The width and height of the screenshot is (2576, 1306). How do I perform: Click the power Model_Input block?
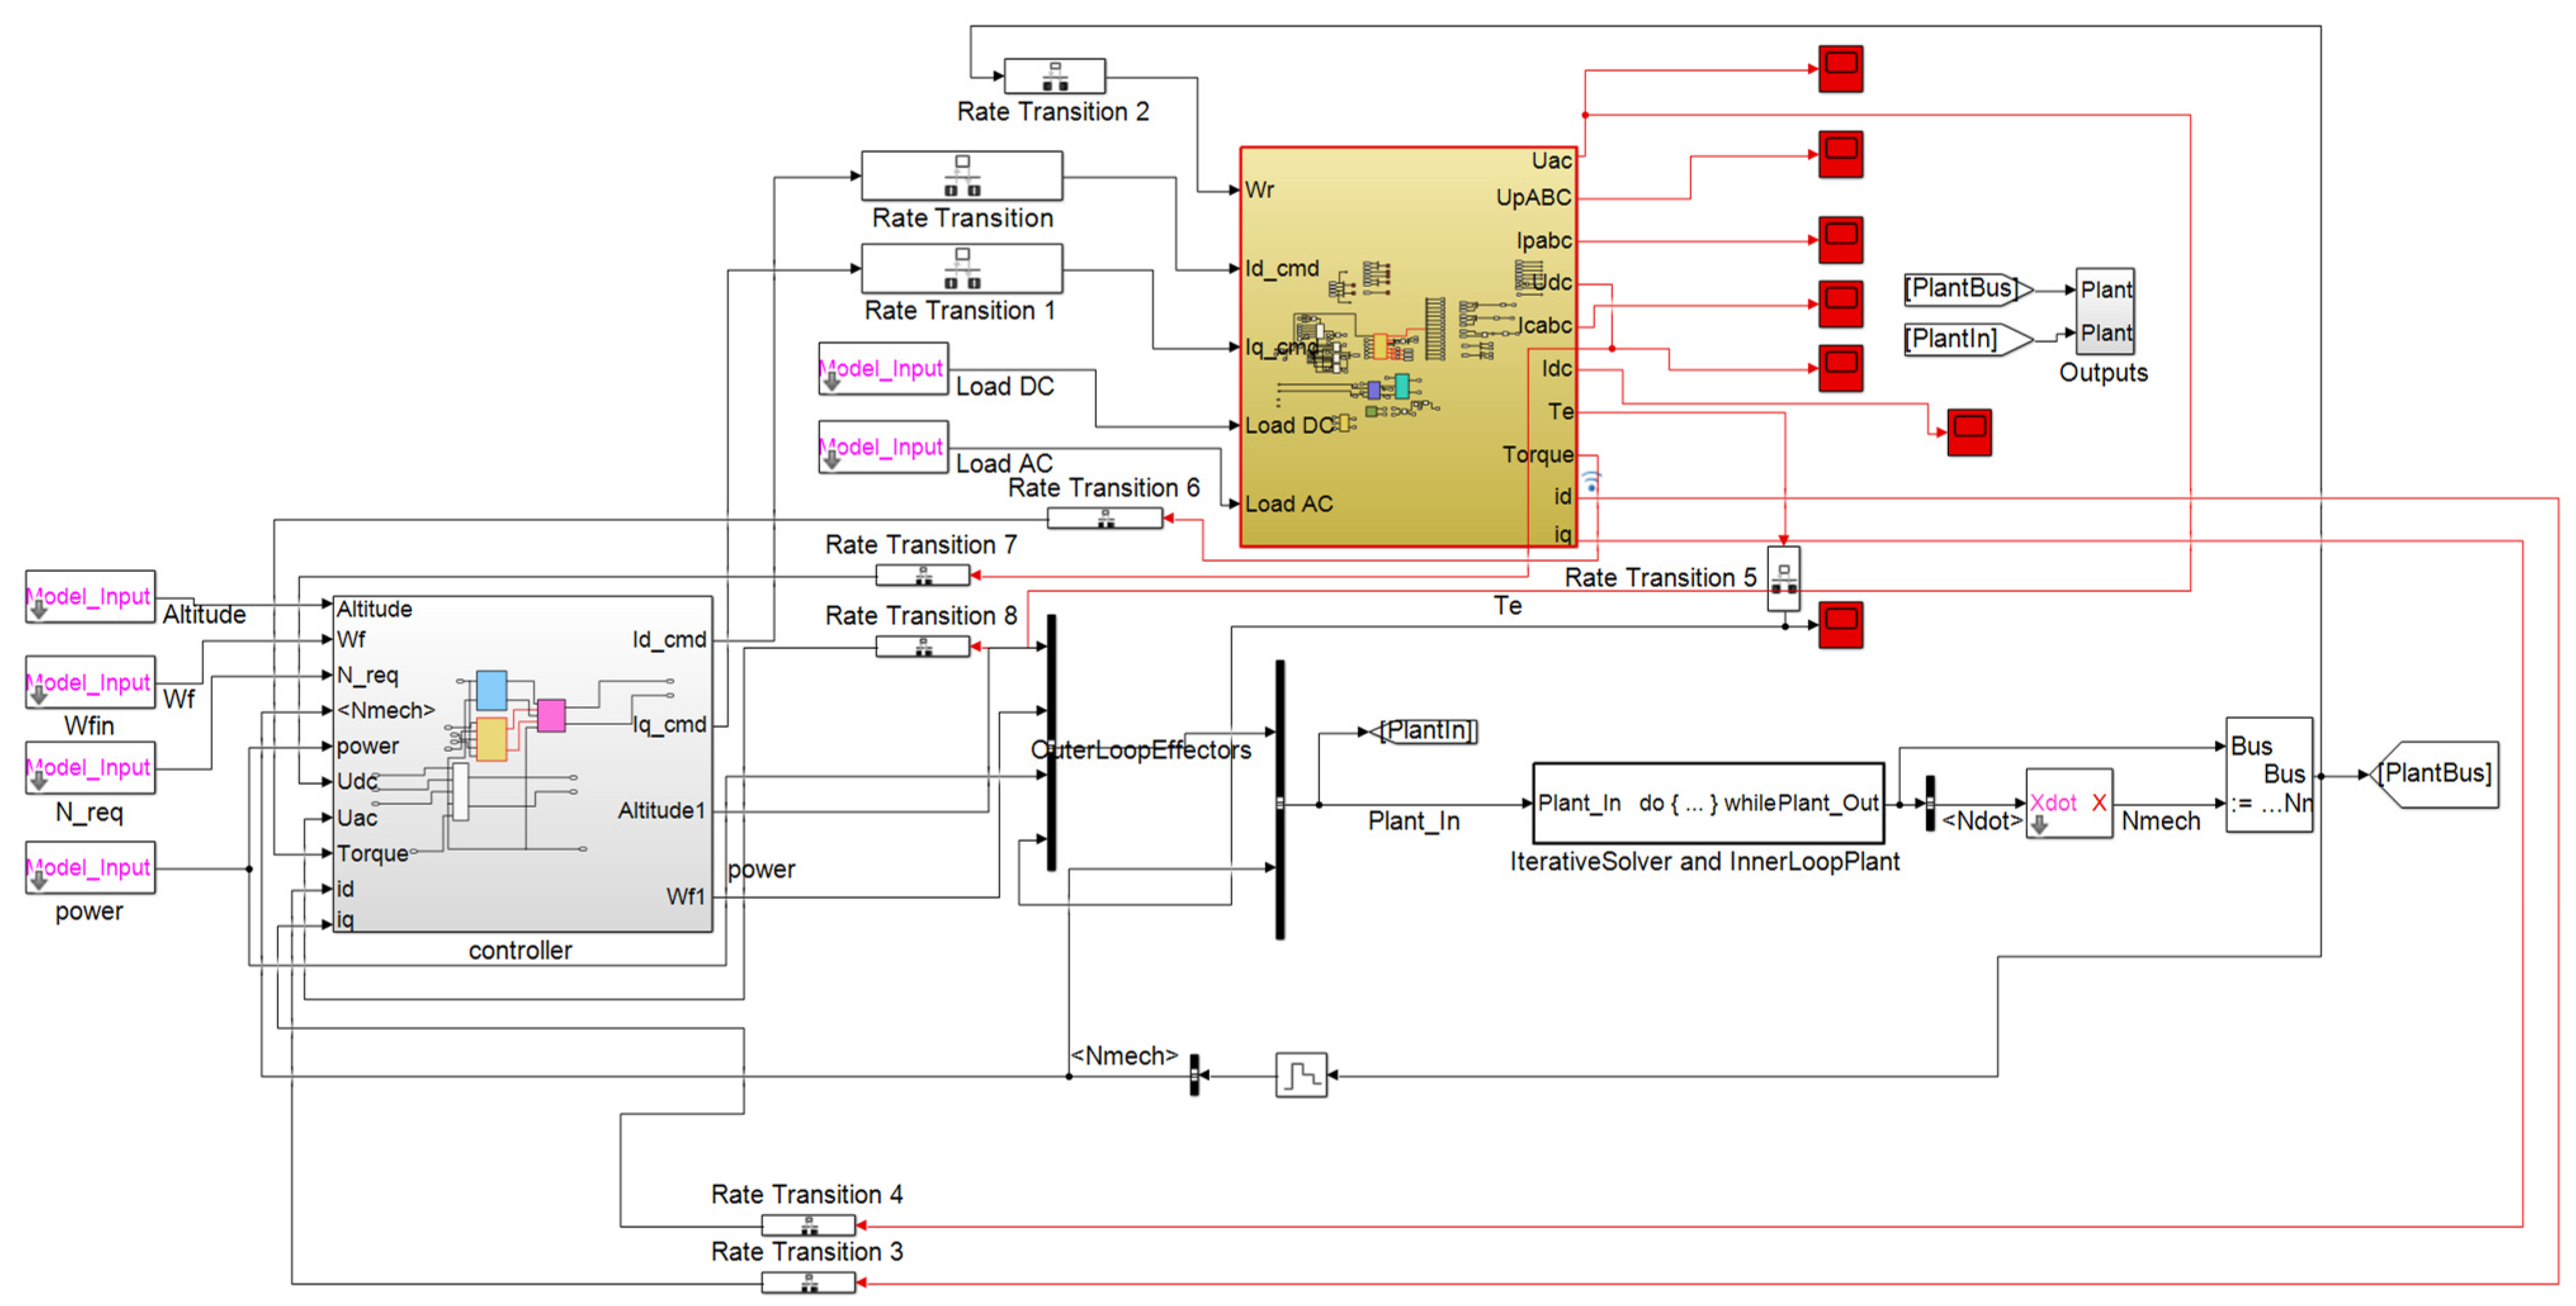click(x=90, y=868)
